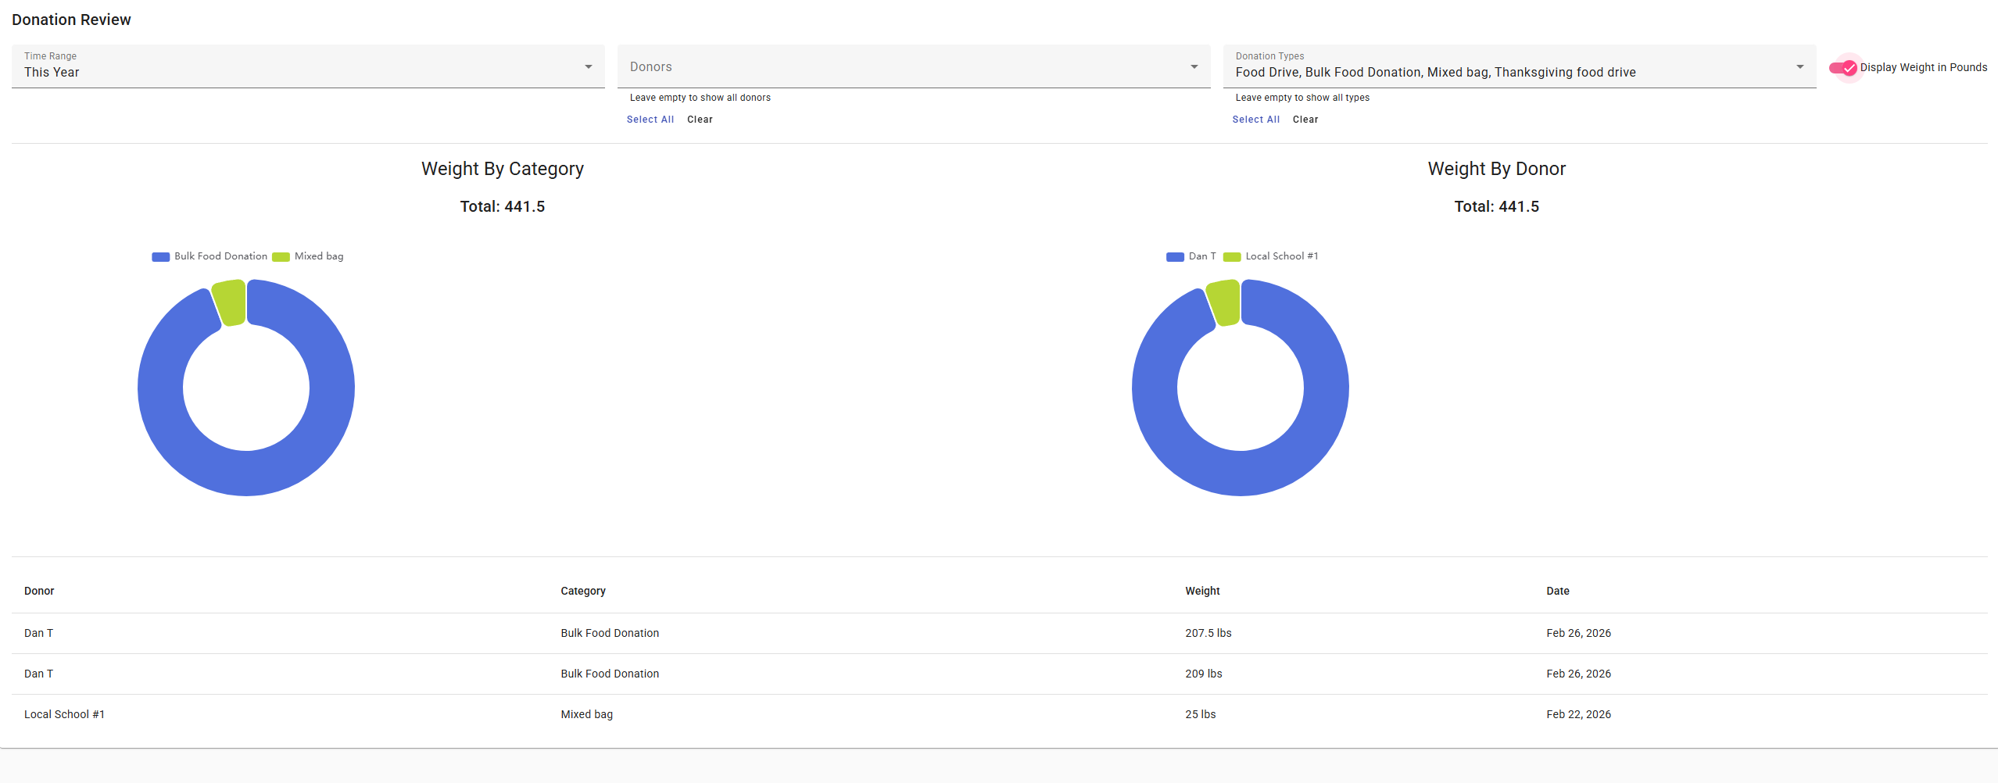Open the Local School #1 table link

point(65,713)
